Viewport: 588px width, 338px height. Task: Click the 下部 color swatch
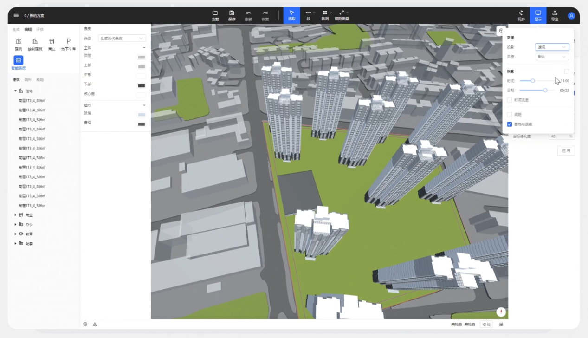click(x=141, y=85)
